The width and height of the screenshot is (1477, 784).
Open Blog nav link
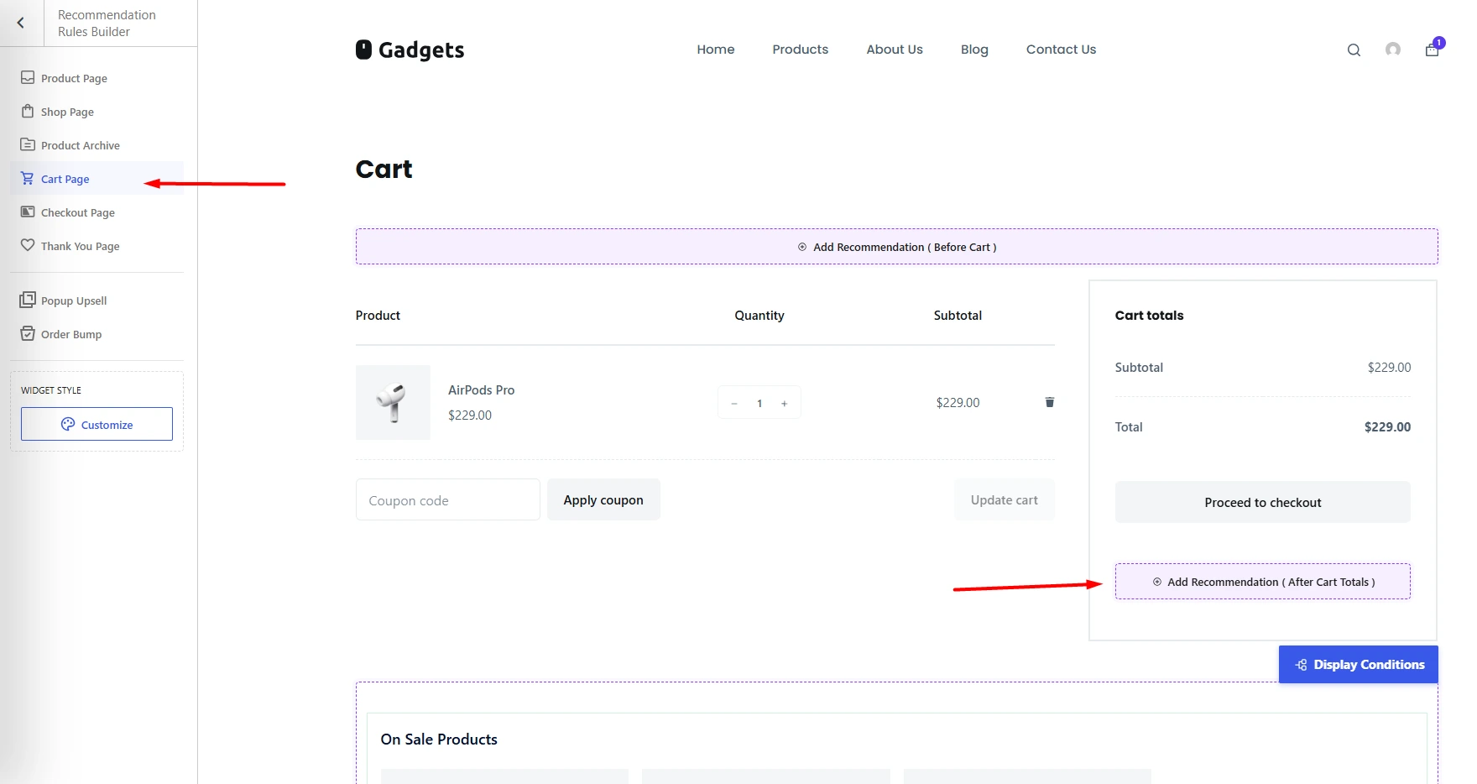tap(974, 50)
